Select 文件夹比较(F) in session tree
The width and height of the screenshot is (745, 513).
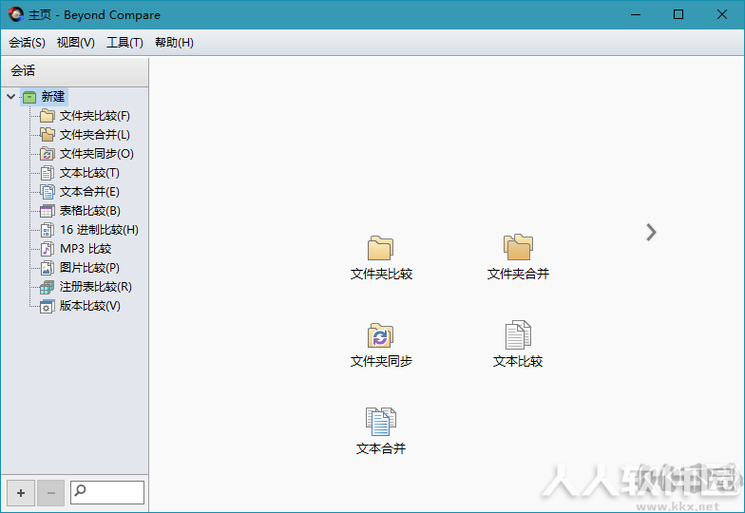pyautogui.click(x=95, y=116)
